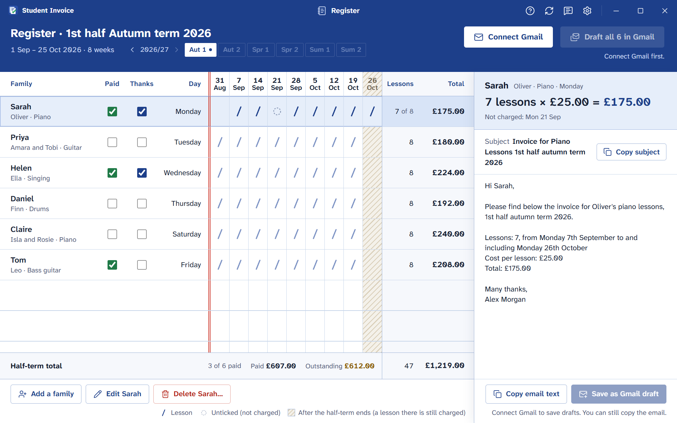
Task: Go to previous academic year chevron
Action: (x=132, y=50)
